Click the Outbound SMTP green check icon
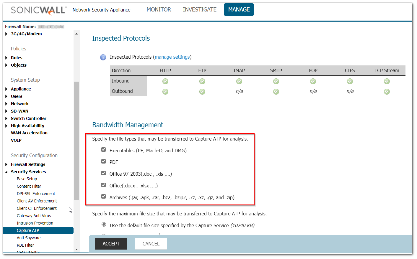Viewport: 417px width, 259px height. (x=276, y=92)
